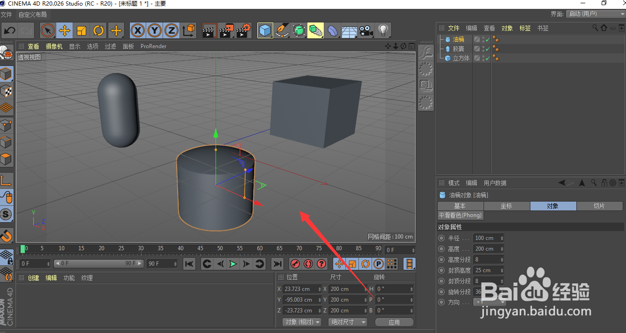Go to end of animation
Screen dimensions: 626x333
point(277,264)
